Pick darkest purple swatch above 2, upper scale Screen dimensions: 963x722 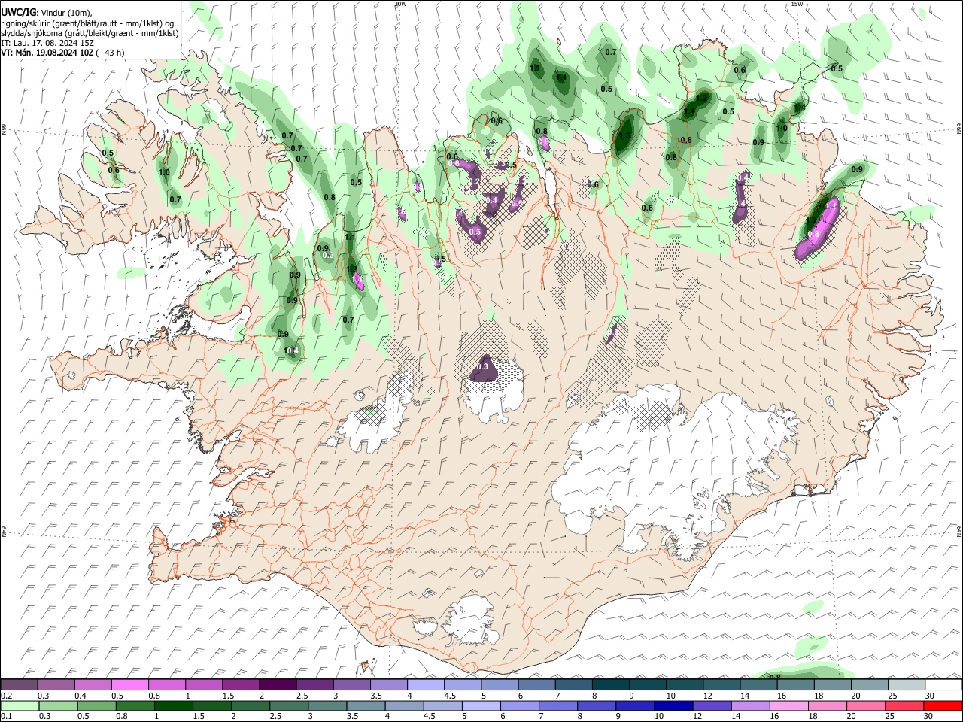(278, 684)
